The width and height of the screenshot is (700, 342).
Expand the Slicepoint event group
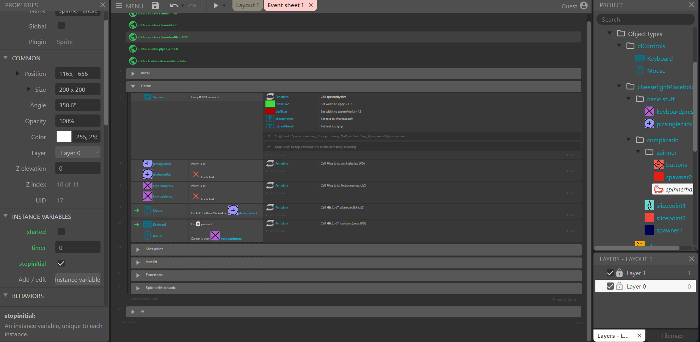[x=138, y=249]
